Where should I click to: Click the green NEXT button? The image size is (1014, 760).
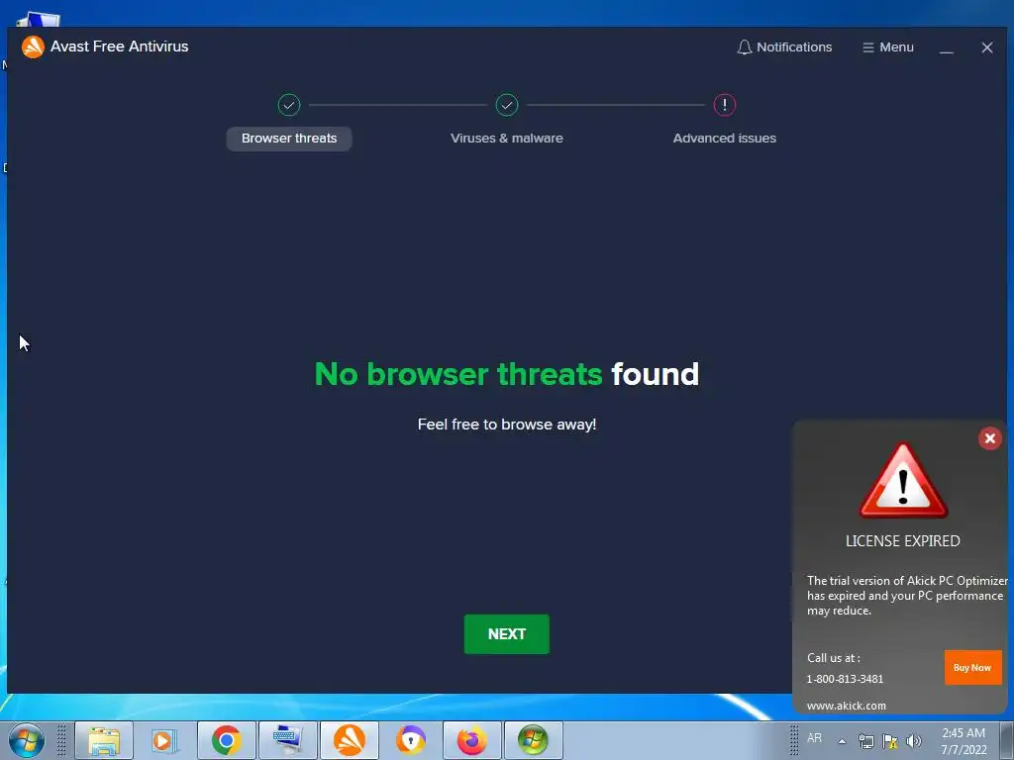tap(506, 634)
